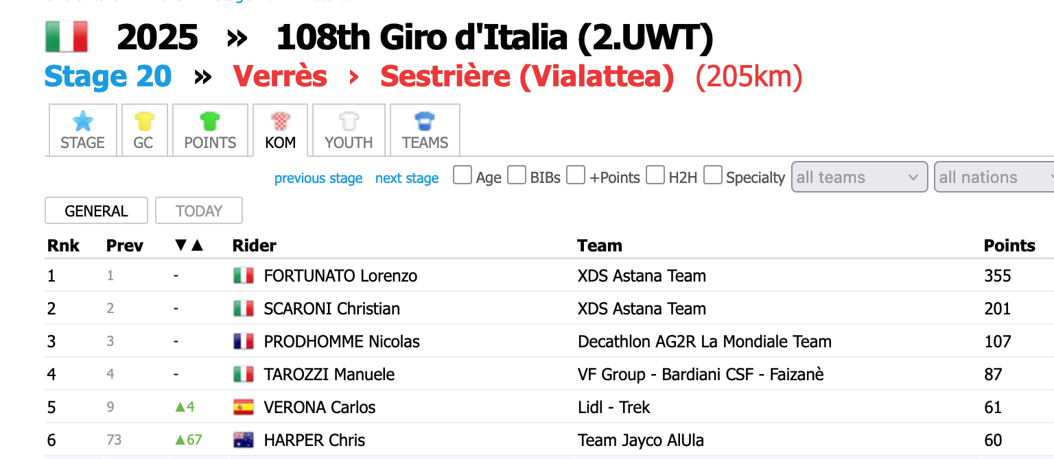The width and height of the screenshot is (1054, 459).
Task: Go to previous stage link
Action: tap(318, 178)
